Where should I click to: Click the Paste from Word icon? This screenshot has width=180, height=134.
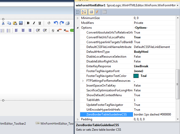(21, 23)
